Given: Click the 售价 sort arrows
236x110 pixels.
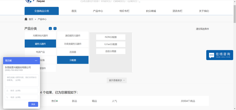Looking at the screenshot, I should tap(57, 101).
